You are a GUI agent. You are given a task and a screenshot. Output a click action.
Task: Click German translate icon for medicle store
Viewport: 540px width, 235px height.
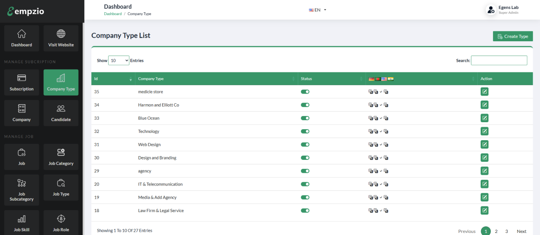371,92
